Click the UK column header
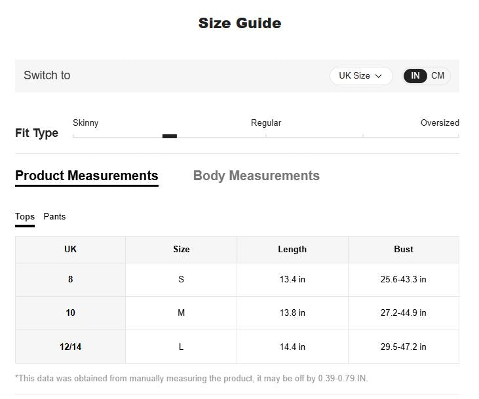Viewport: 479px width, 399px height. pyautogui.click(x=70, y=250)
